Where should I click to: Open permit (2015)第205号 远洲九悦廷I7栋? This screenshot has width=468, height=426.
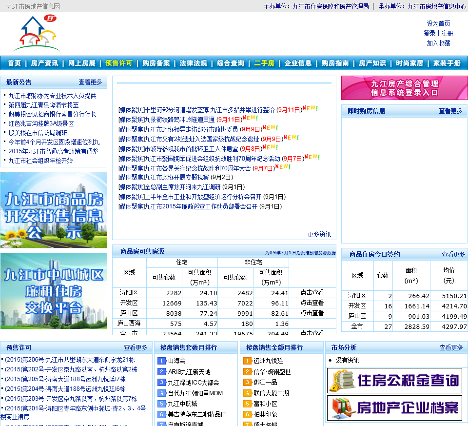tap(65, 379)
